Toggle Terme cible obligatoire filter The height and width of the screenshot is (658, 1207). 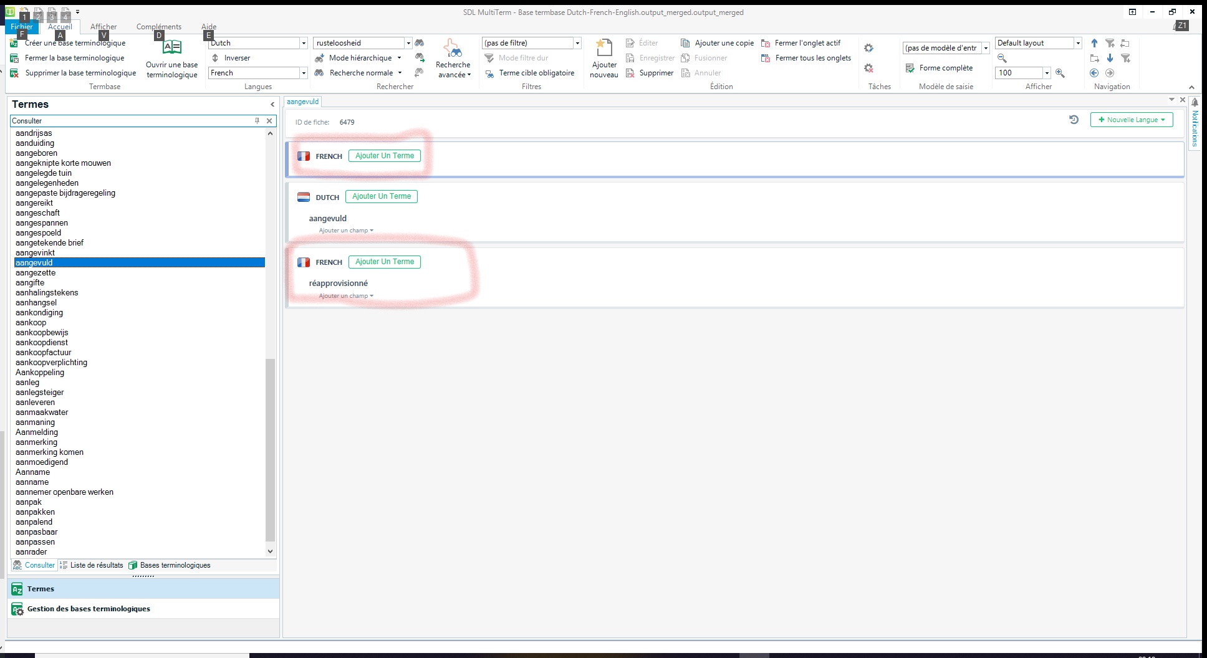(x=530, y=73)
